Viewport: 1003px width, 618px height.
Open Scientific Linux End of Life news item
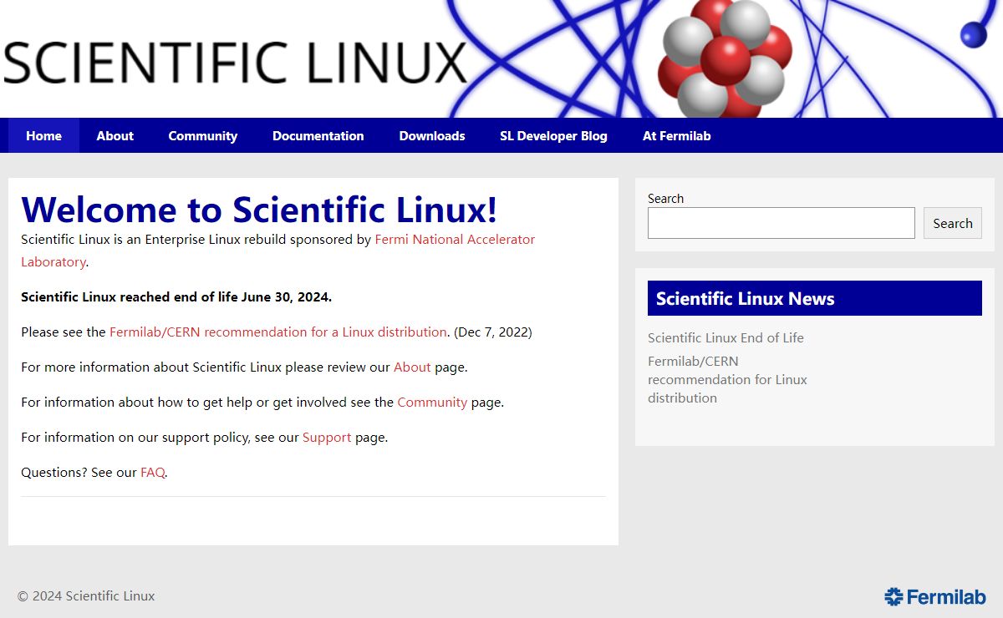[x=726, y=337]
